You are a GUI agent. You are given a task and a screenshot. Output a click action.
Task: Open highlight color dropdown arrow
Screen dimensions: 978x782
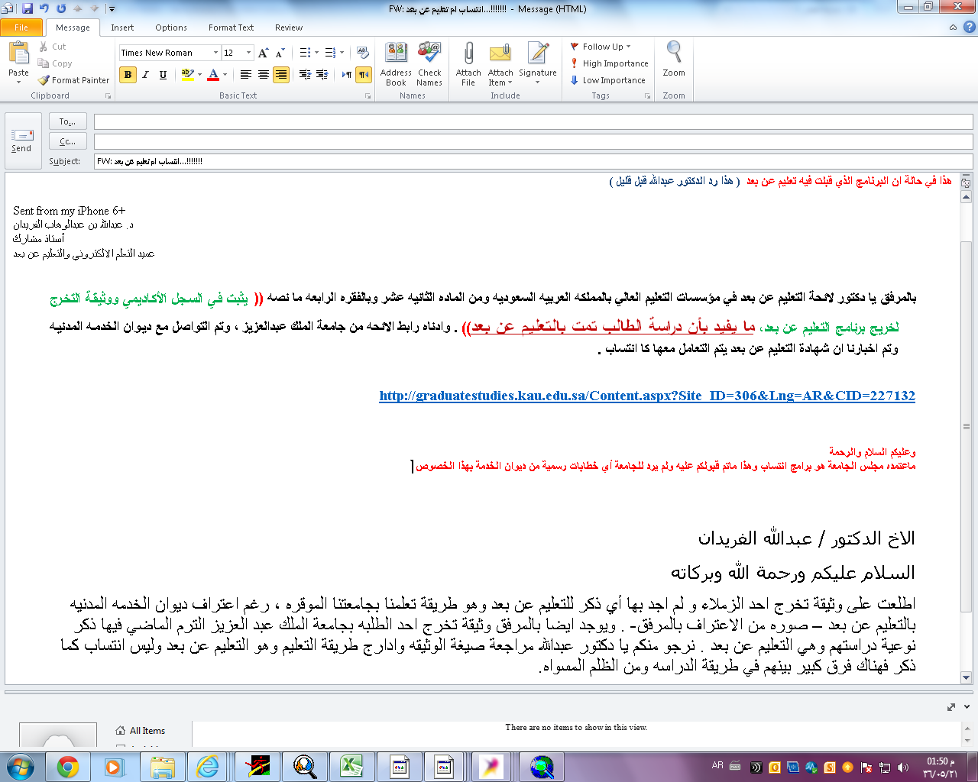[199, 74]
